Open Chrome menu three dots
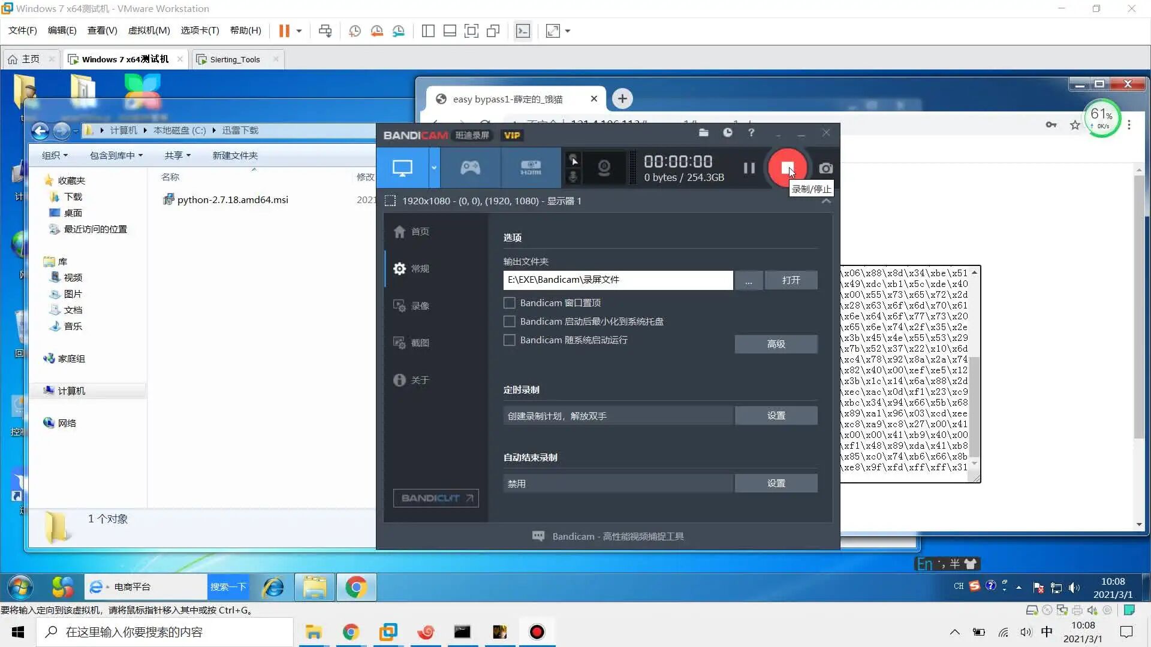This screenshot has width=1151, height=647. click(1129, 125)
